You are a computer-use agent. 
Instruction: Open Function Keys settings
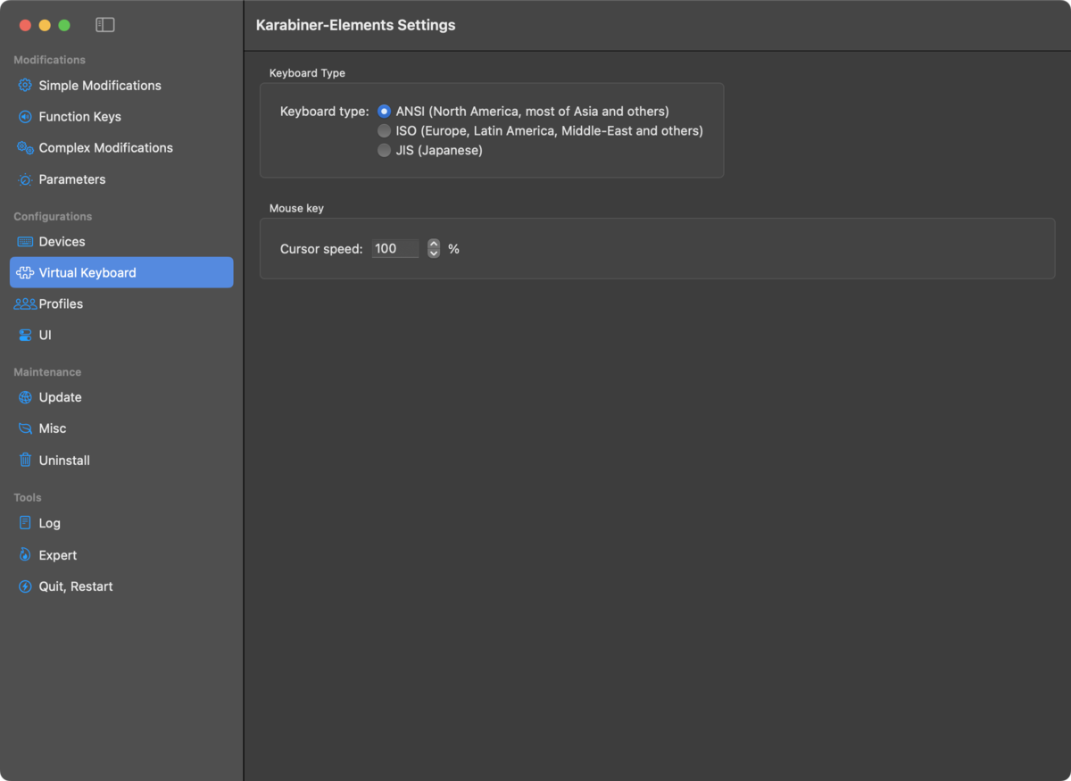[x=80, y=117]
